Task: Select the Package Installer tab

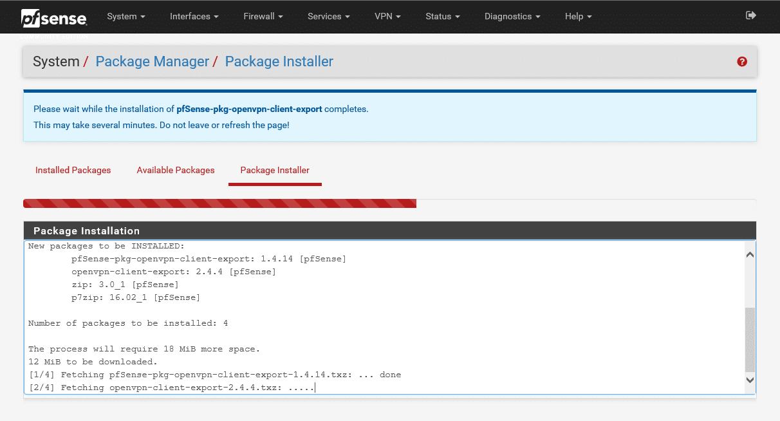Action: [275, 170]
